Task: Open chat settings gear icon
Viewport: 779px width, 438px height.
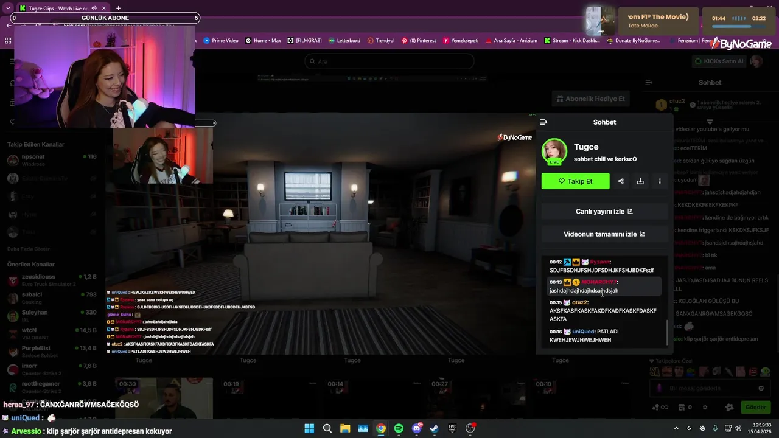Action: point(705,407)
